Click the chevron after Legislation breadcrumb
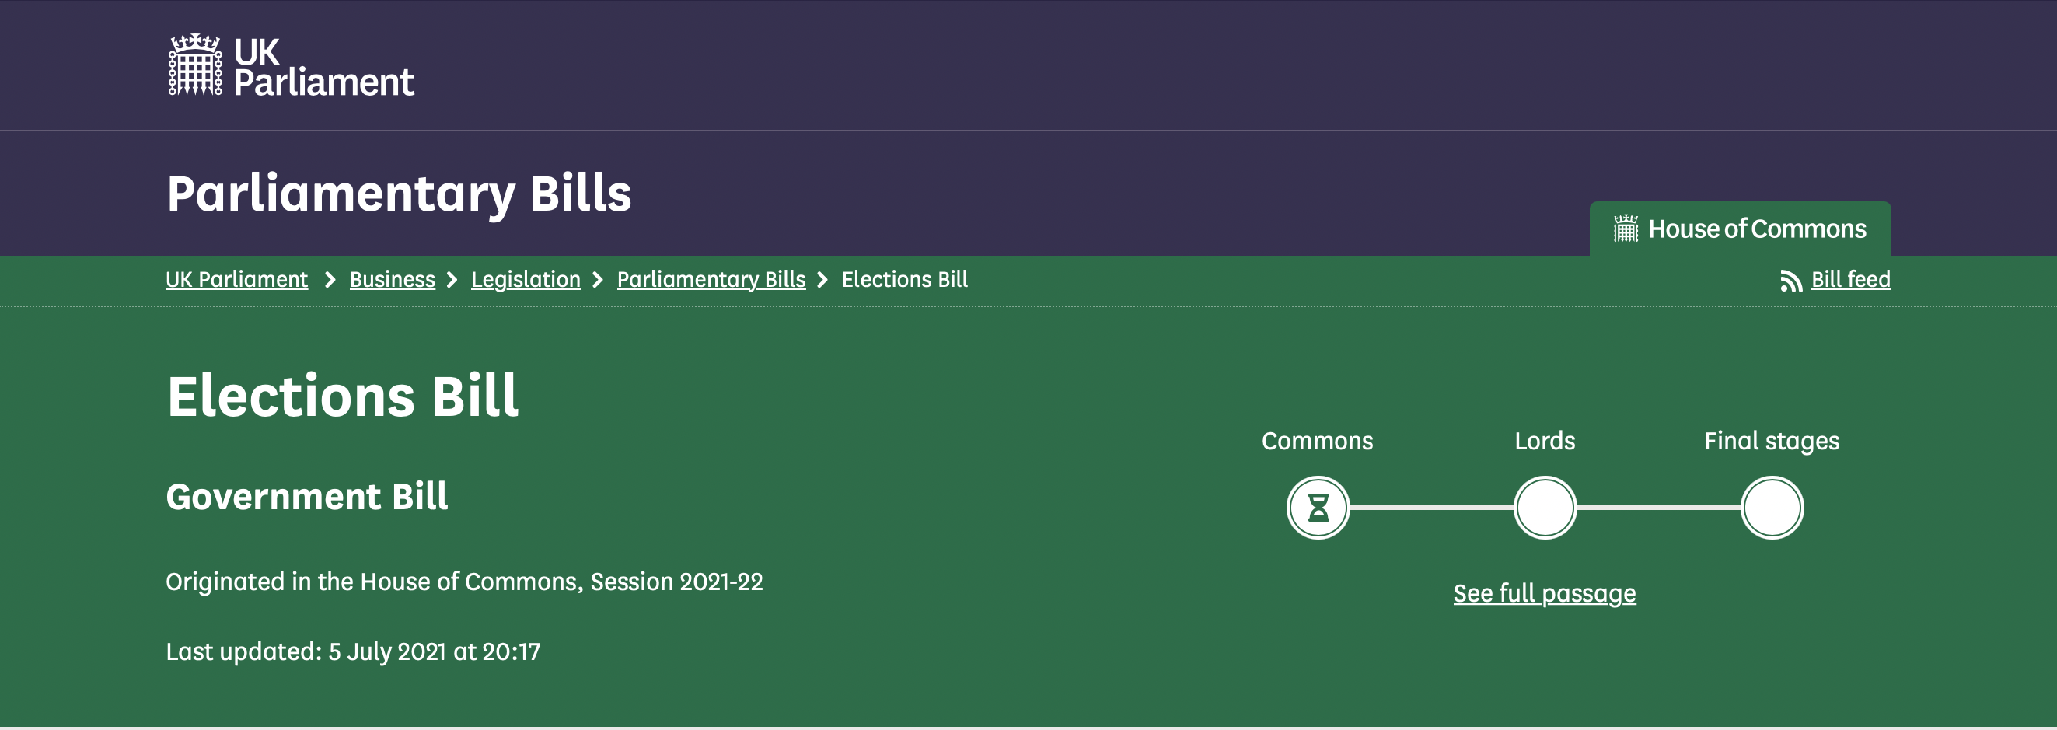 click(x=597, y=281)
